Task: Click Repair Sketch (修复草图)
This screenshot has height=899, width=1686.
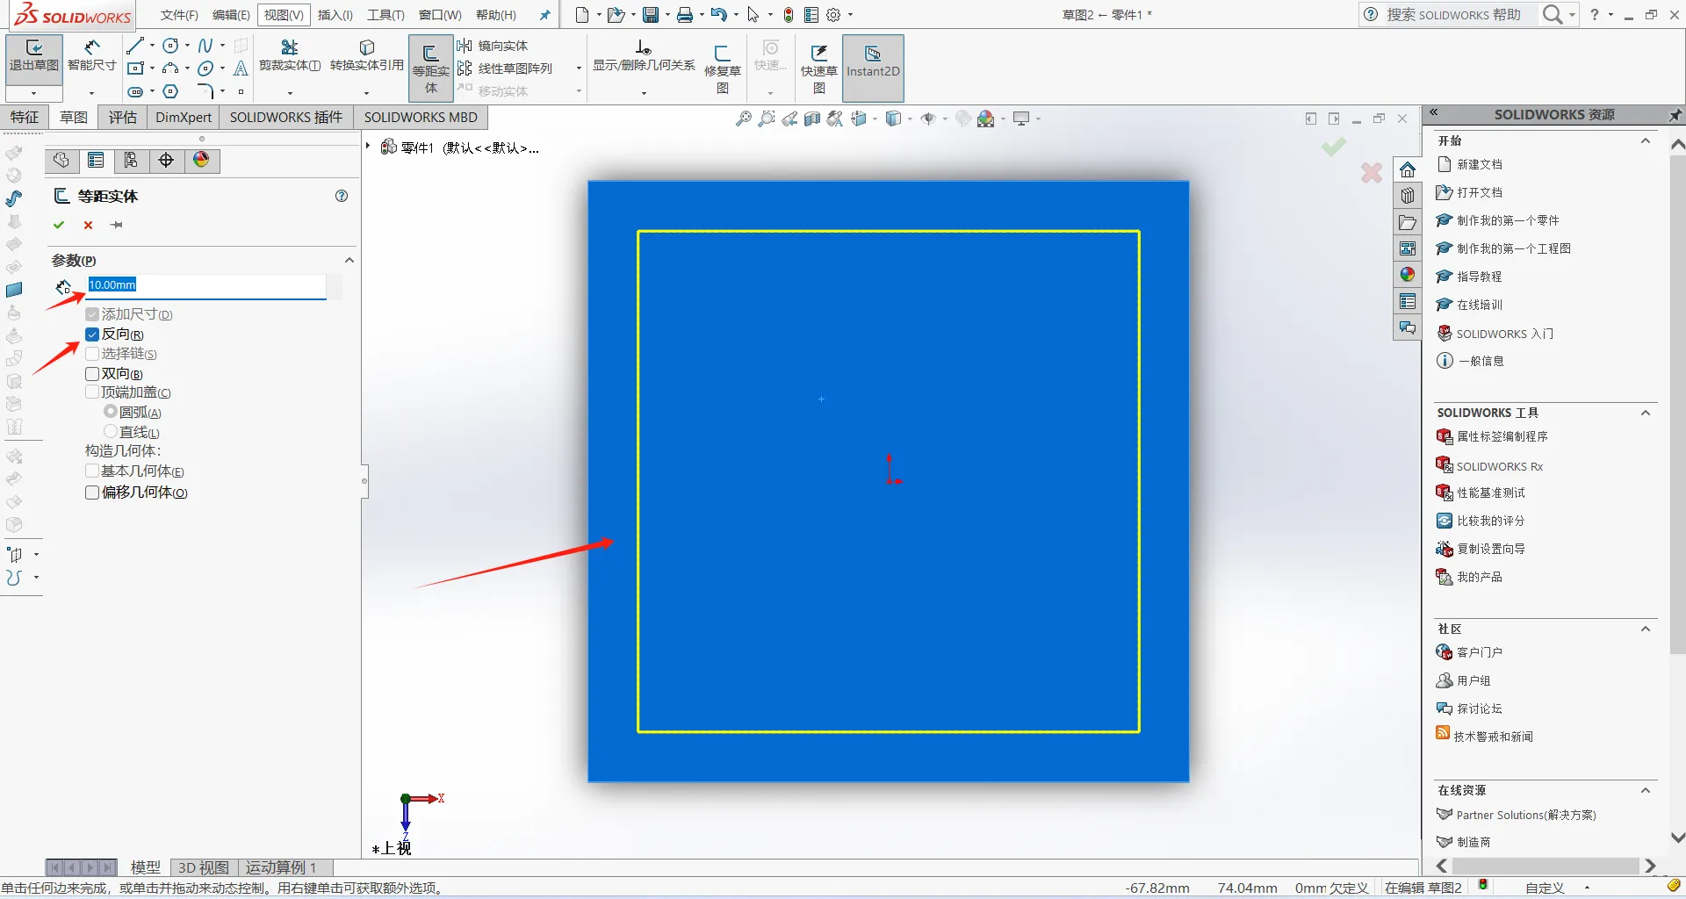Action: pyautogui.click(x=723, y=68)
